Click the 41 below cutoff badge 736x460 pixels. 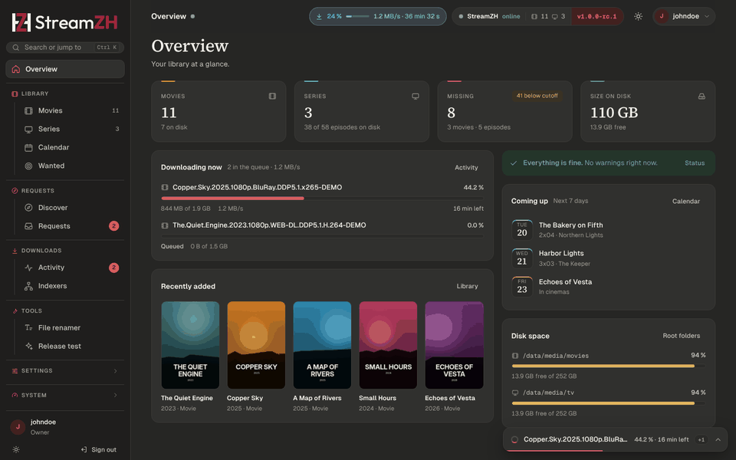coord(537,96)
